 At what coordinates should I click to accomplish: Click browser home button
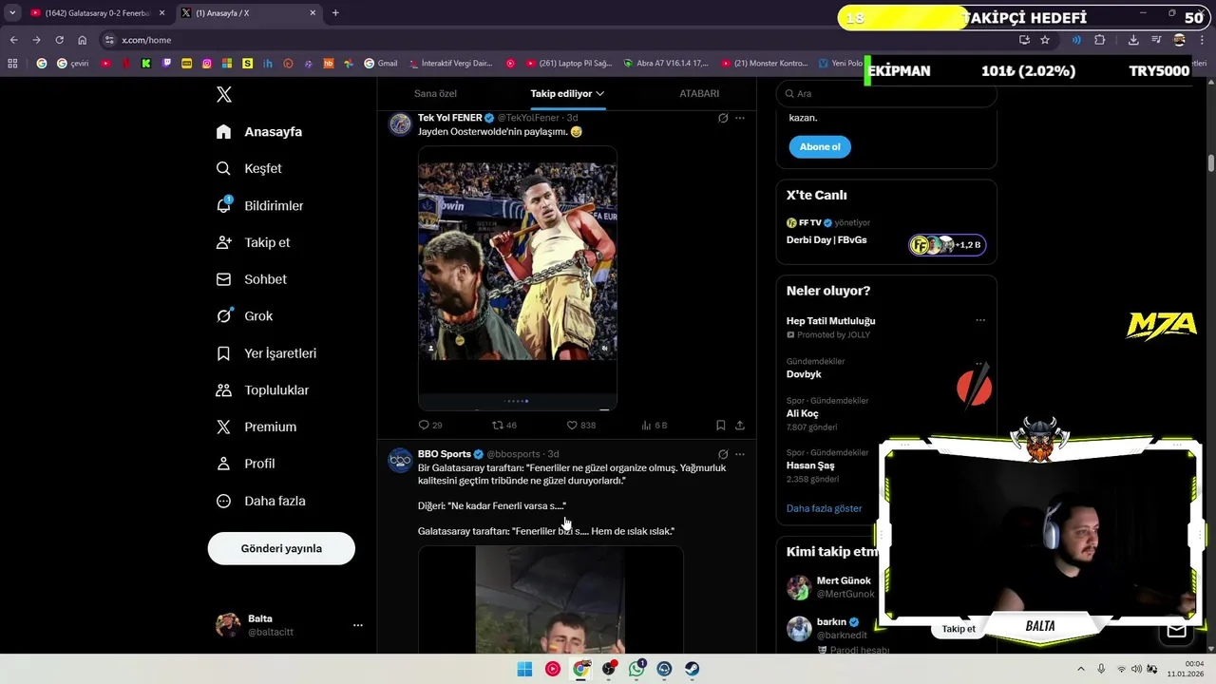[x=83, y=40]
